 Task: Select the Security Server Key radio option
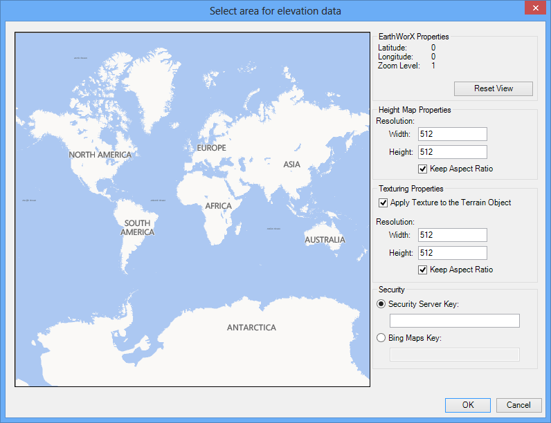[x=381, y=303]
